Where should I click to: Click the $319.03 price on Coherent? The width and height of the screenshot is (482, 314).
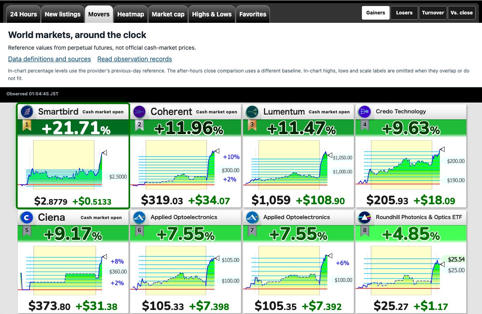162,199
